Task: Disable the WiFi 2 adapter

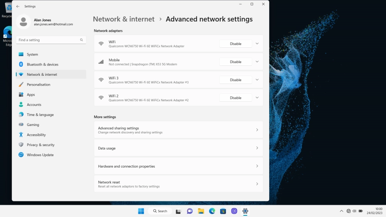Action: pyautogui.click(x=235, y=98)
